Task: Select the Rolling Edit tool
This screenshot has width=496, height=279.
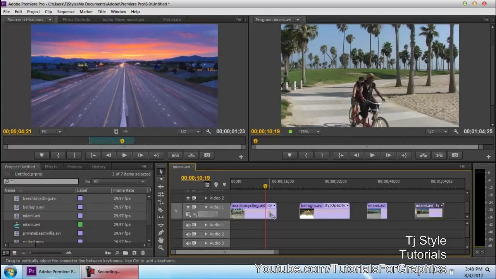Action: point(161,194)
